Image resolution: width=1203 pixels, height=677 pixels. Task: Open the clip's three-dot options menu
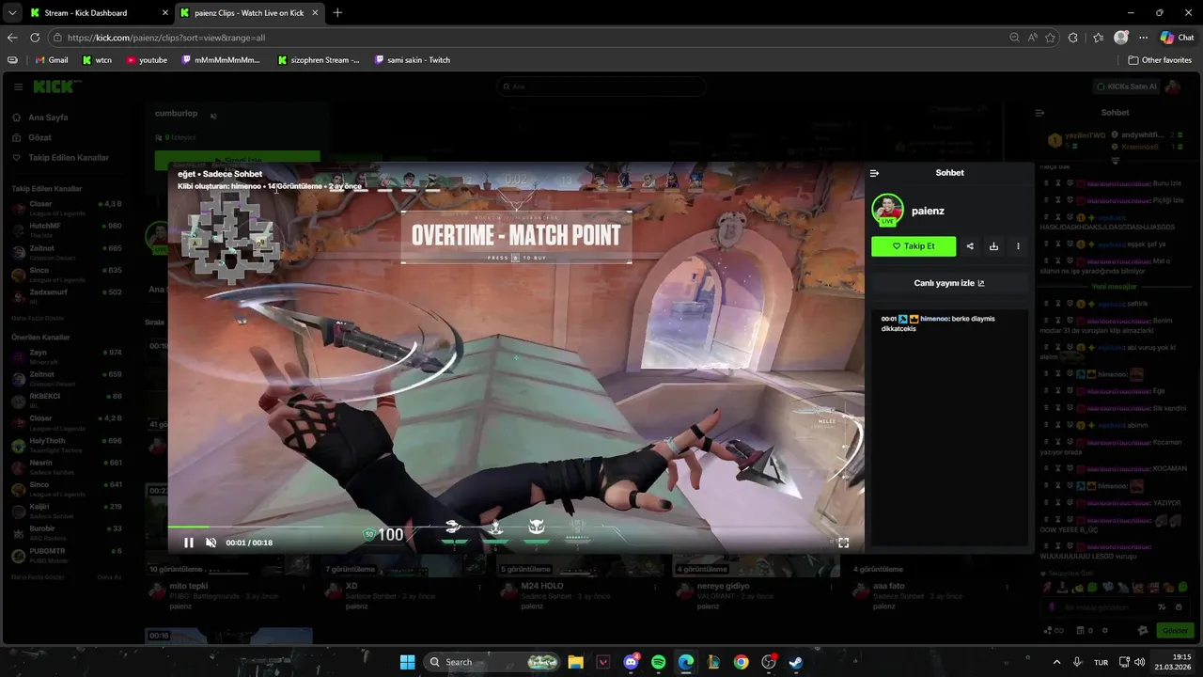[1018, 246]
